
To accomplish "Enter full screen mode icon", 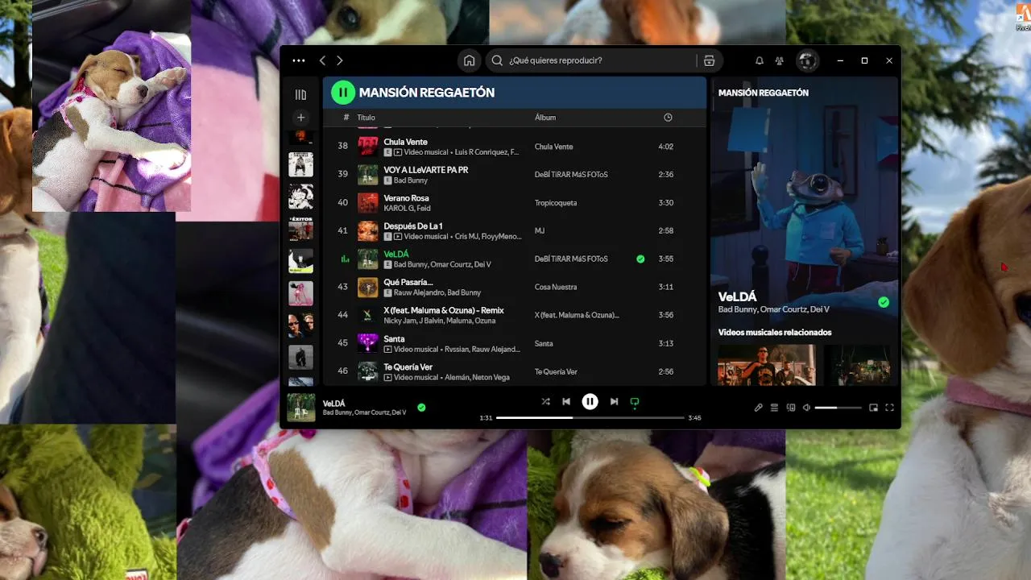I will [889, 408].
